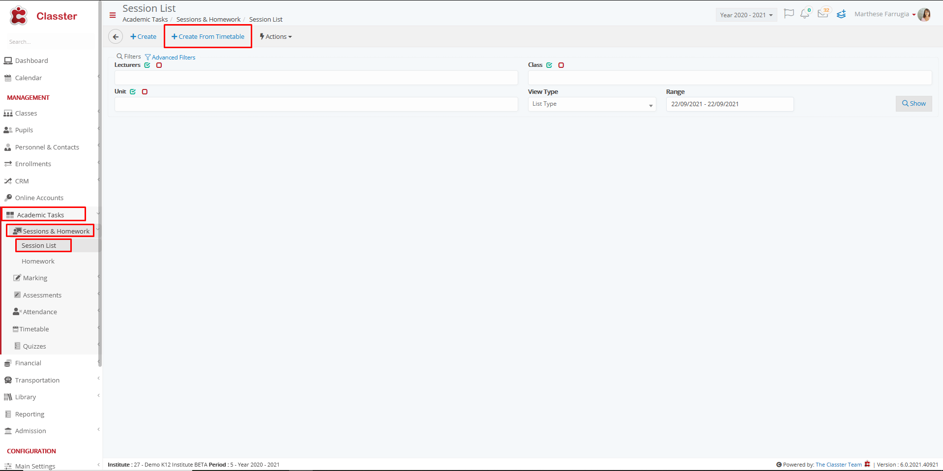Deselect all Class items with red square
This screenshot has width=943, height=471.
[x=561, y=65]
